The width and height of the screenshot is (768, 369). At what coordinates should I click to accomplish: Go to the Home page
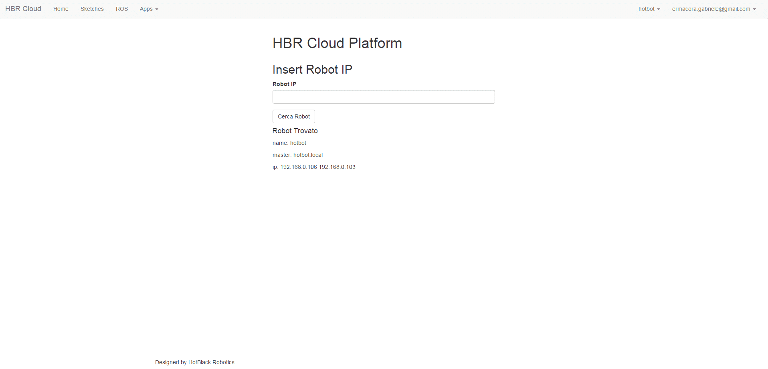click(x=61, y=9)
